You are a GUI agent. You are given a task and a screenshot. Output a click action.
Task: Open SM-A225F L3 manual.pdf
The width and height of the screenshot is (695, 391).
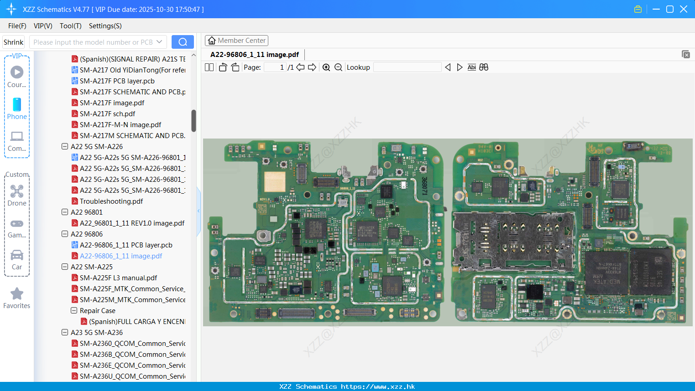(x=118, y=278)
